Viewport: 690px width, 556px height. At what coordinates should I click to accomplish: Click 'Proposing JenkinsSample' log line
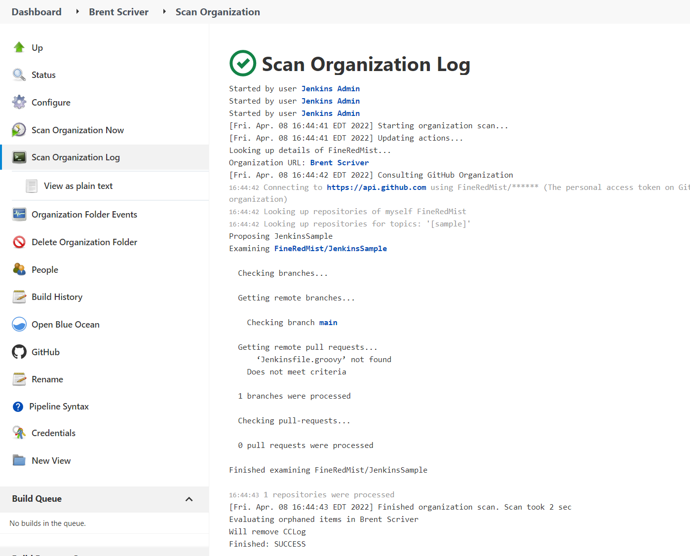point(280,236)
